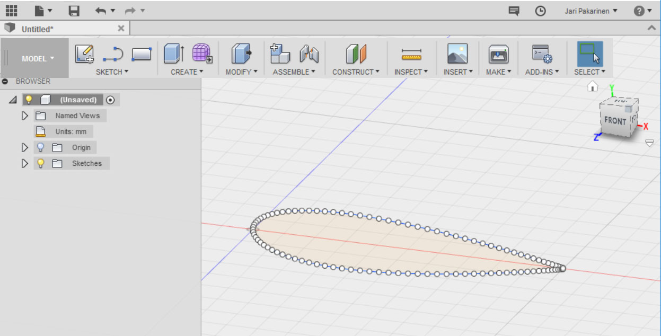
Task: Select the Origin folder item
Action: [81, 147]
